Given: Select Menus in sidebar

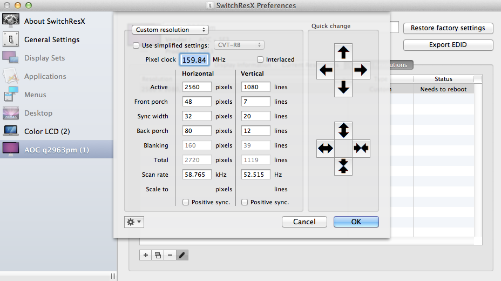Looking at the screenshot, I should (57, 95).
